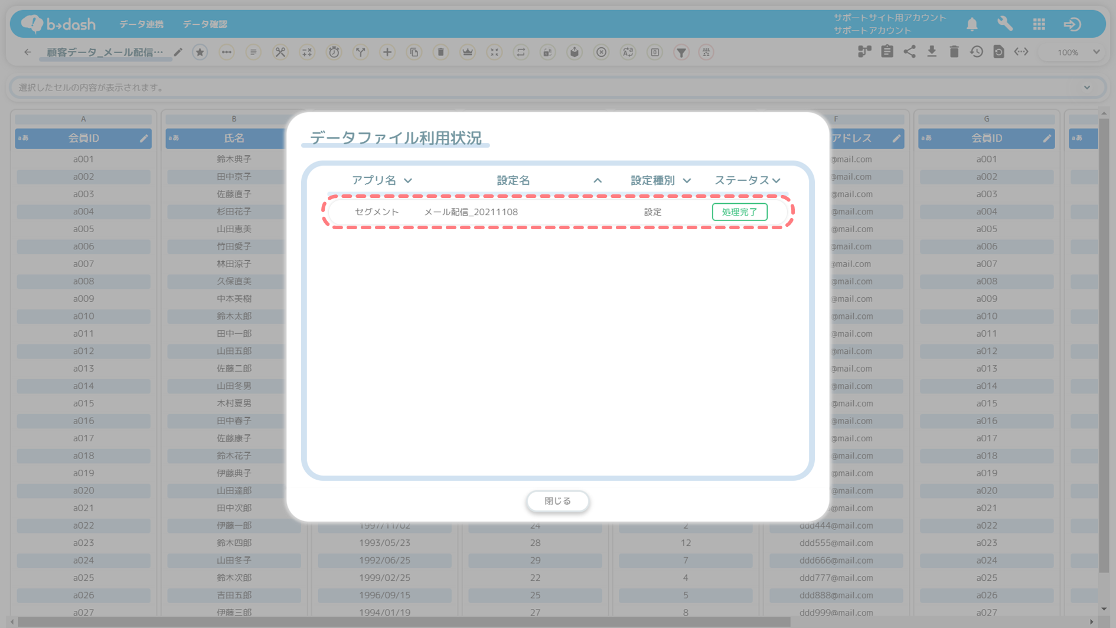The image size is (1116, 628).
Task: Click the download icon
Action: click(x=932, y=52)
